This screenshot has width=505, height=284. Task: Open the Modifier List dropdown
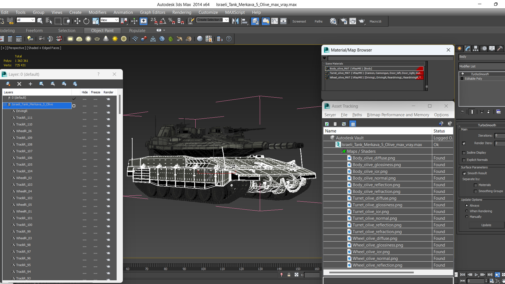point(482,66)
